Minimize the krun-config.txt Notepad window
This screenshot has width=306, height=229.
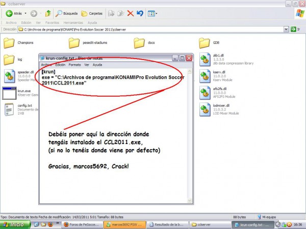pos(175,58)
